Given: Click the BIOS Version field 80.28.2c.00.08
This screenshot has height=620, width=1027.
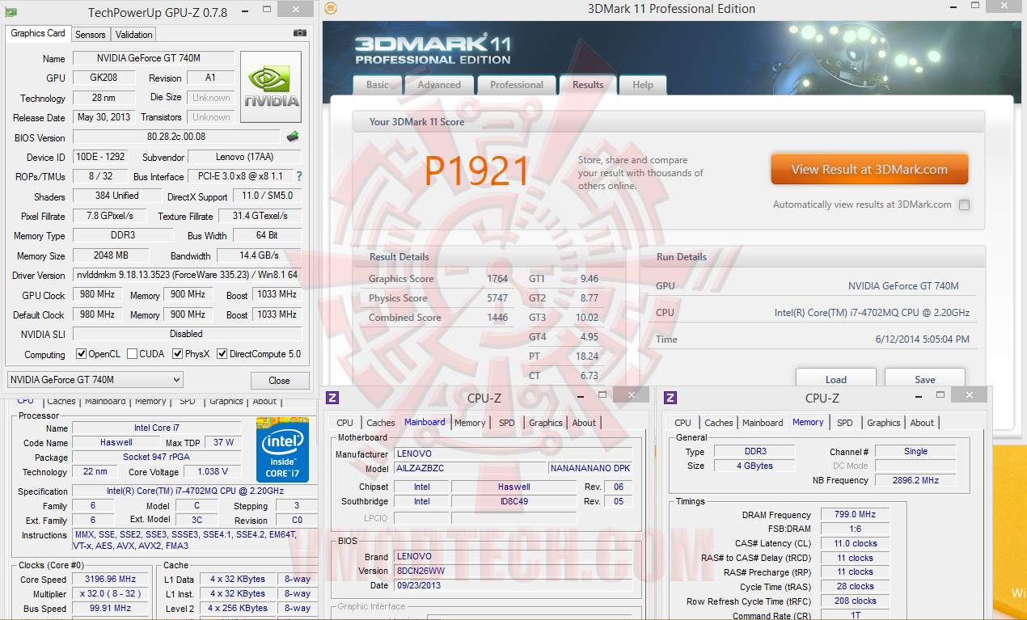Looking at the screenshot, I should click(176, 137).
